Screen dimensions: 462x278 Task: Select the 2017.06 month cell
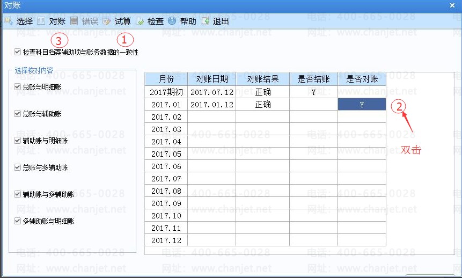click(166, 166)
